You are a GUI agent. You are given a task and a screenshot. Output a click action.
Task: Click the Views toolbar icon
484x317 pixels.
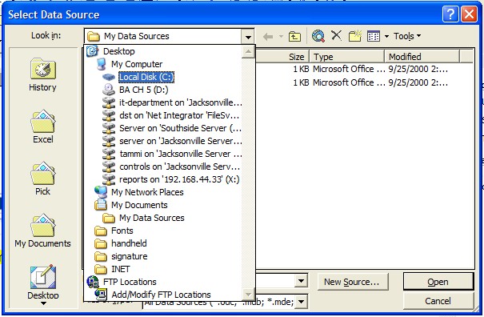point(374,36)
